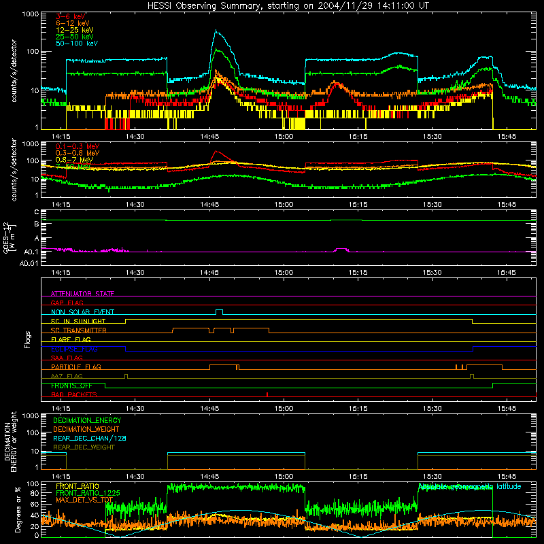Screen dimensions: 544x544
Task: Select the 25-50 keV legend label
Action: (75, 37)
